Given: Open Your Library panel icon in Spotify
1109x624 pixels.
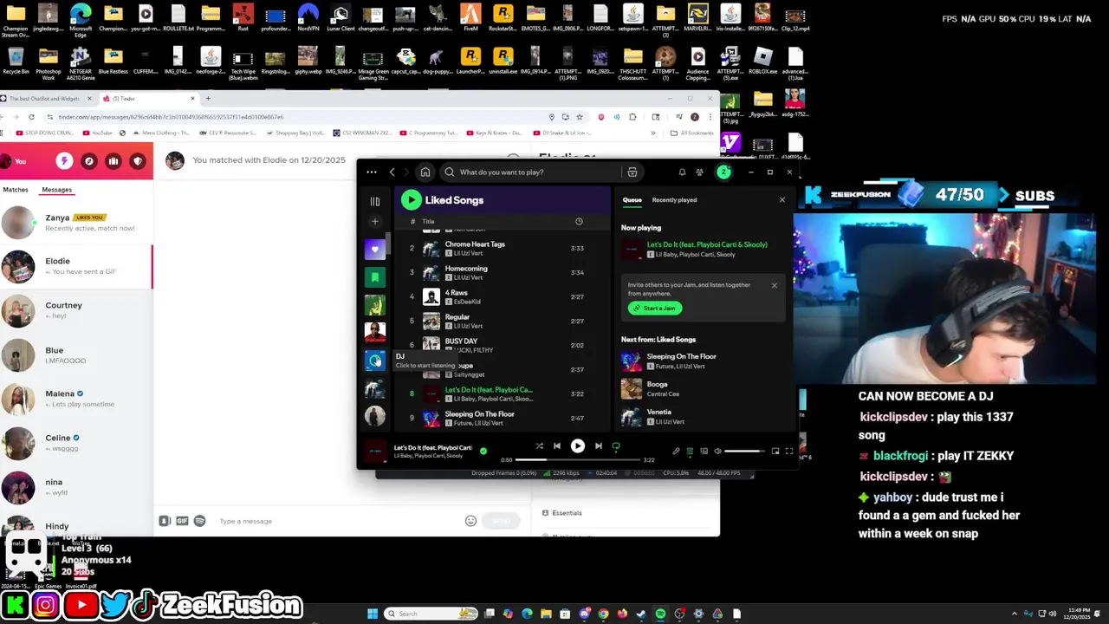Looking at the screenshot, I should coord(375,201).
